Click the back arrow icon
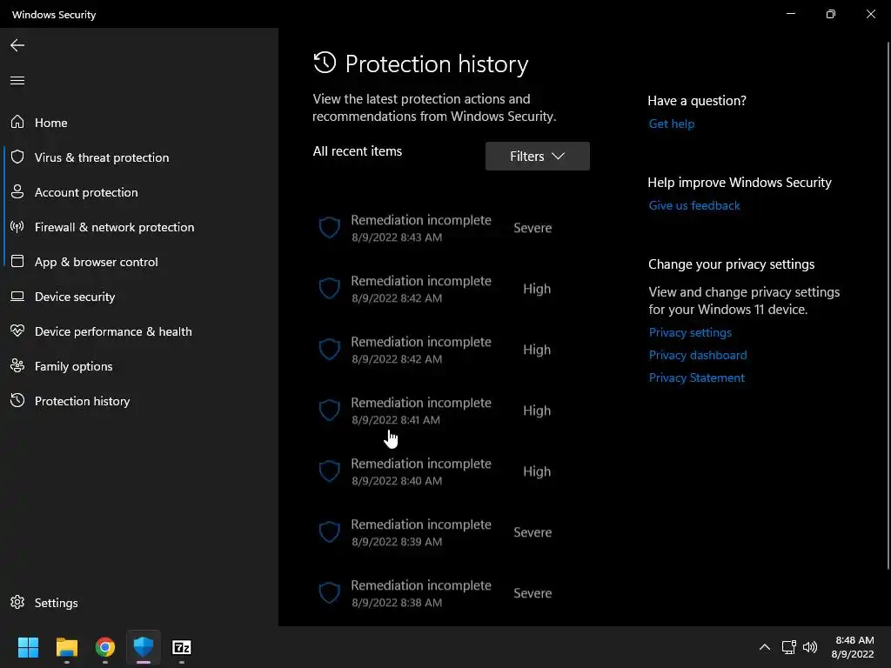 [17, 45]
